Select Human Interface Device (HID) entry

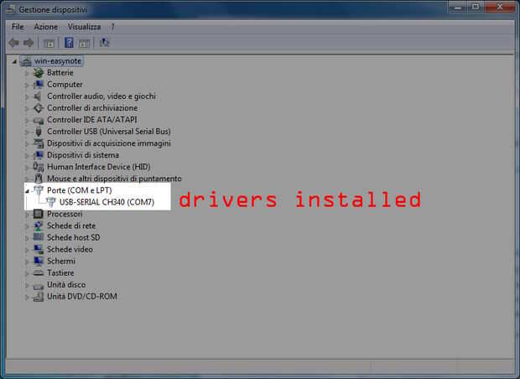[x=98, y=167]
